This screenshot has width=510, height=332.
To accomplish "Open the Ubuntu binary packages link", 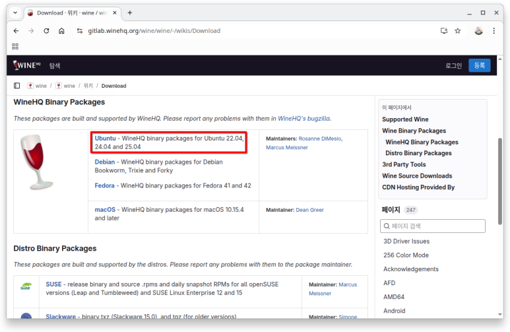I will point(105,139).
